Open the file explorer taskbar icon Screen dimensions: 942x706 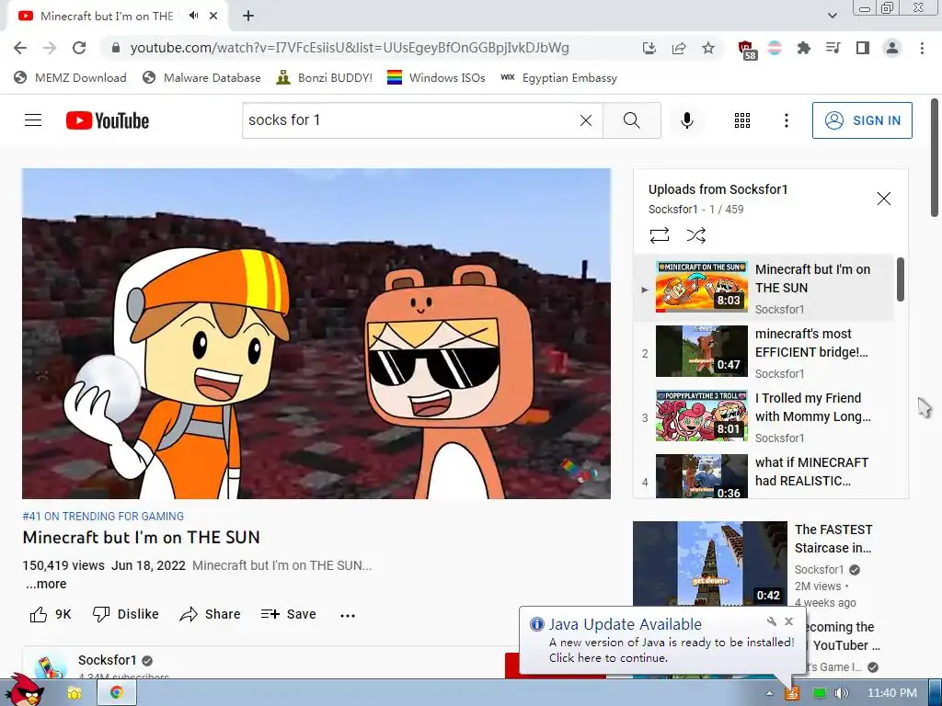(x=75, y=693)
